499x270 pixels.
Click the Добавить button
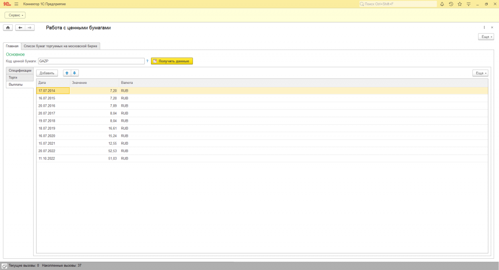coord(47,73)
